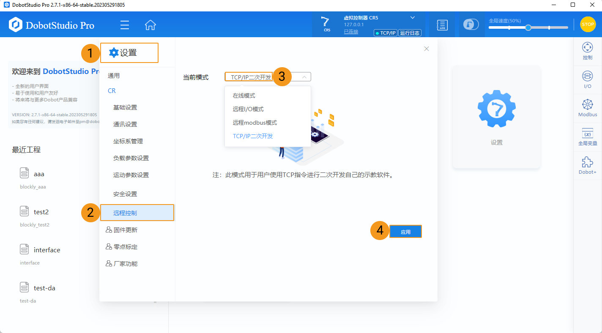The width and height of the screenshot is (602, 333).
Task: Open the LOG panel icon
Action: [442, 25]
